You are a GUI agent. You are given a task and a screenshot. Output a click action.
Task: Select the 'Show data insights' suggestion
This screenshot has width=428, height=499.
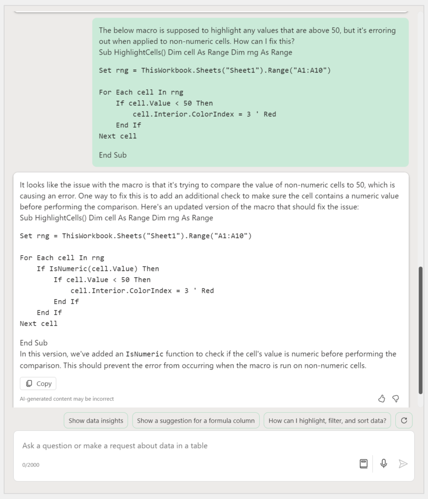pyautogui.click(x=96, y=421)
